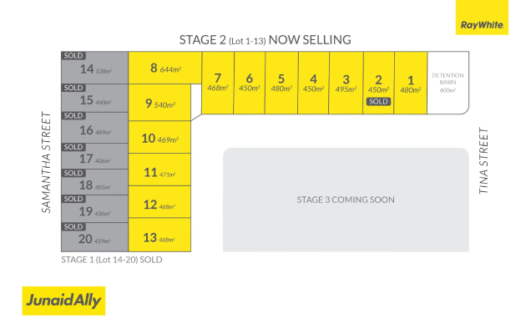The height and width of the screenshot is (334, 531).
Task: Click the Samantha Street label
Action: point(48,162)
